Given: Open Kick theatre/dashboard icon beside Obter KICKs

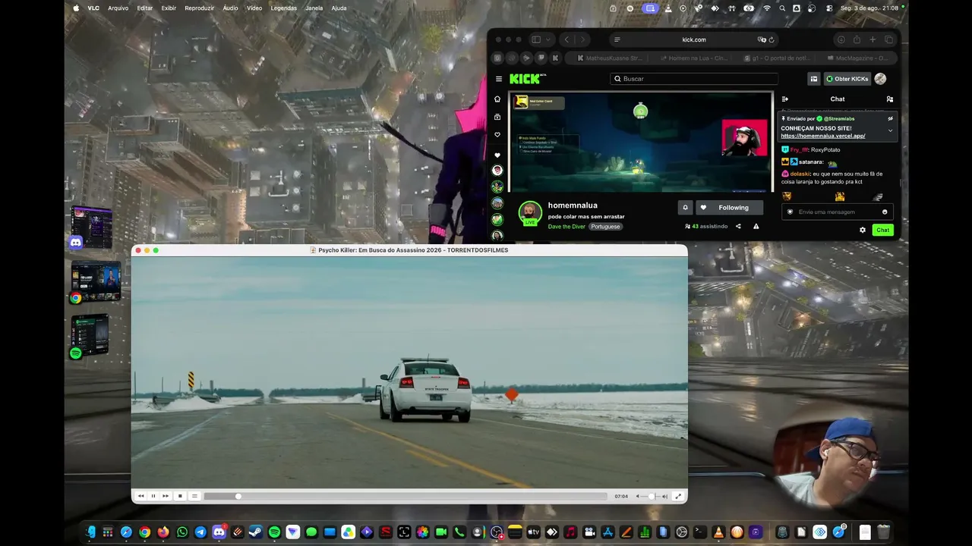Looking at the screenshot, I should [814, 79].
